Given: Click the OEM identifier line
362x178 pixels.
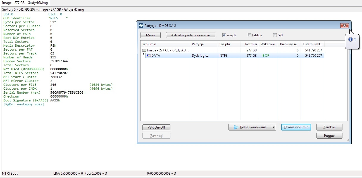Looking at the screenshot, I should pos(35,18).
